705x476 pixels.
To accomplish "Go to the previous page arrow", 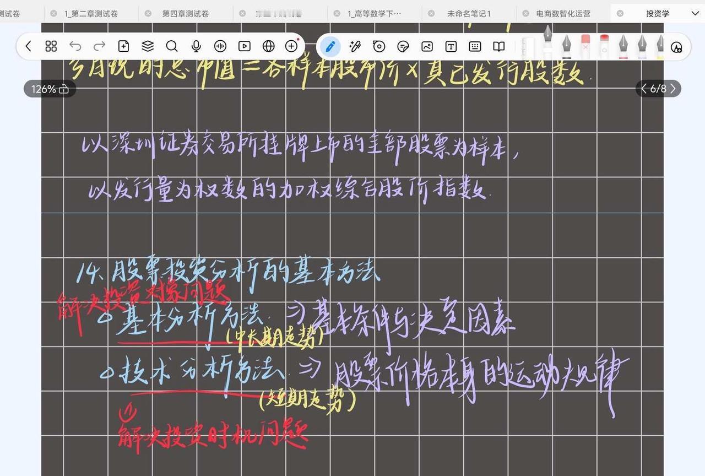I will (644, 89).
